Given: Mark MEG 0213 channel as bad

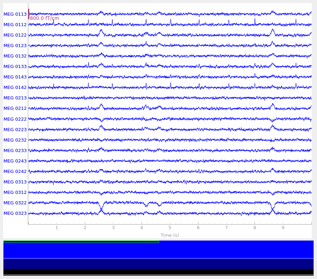Looking at the screenshot, I should coord(15,98).
